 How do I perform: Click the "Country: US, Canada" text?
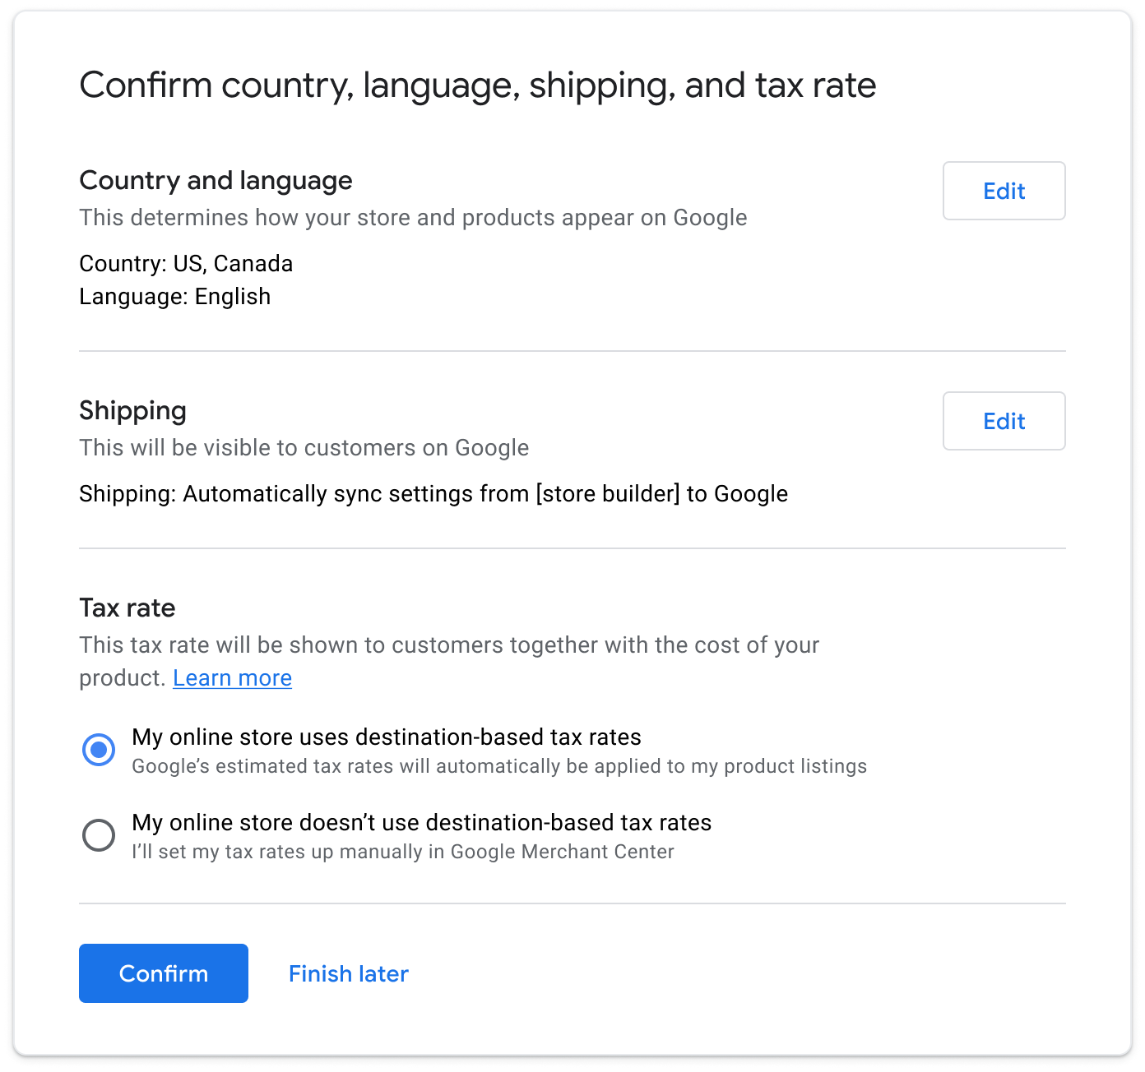[x=186, y=264]
